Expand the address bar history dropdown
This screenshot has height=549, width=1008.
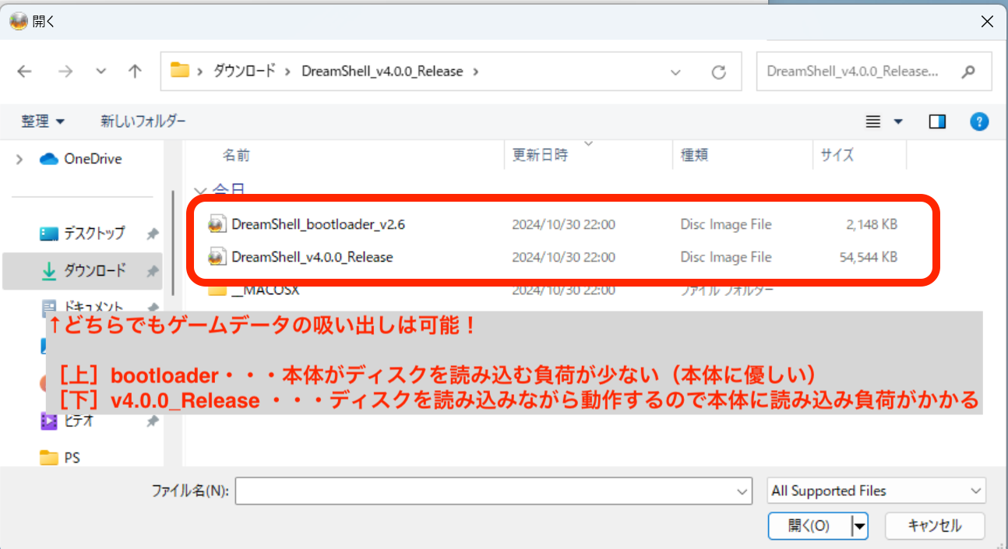675,72
